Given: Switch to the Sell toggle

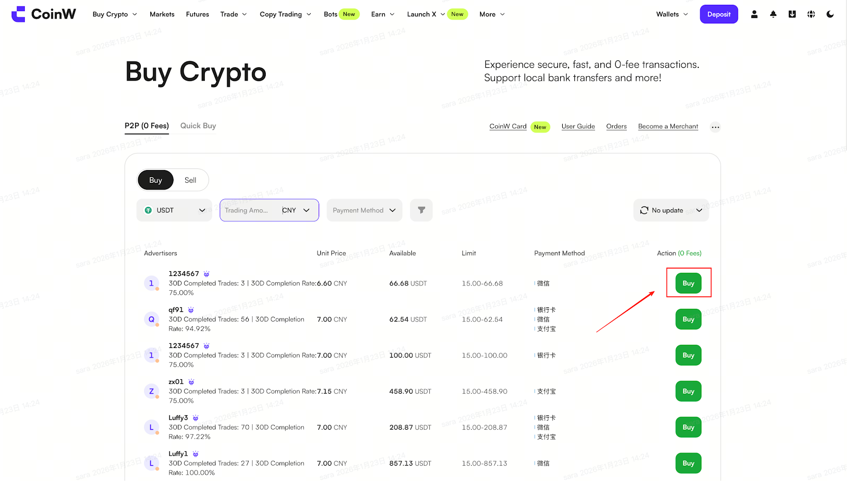Looking at the screenshot, I should (190, 180).
